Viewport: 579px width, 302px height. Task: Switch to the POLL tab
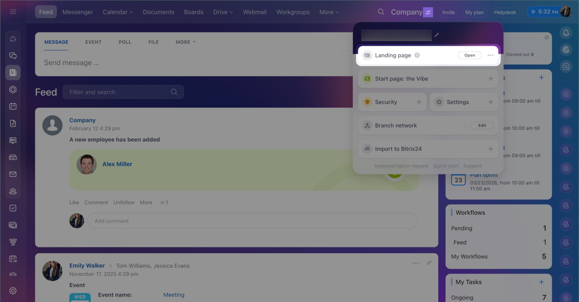click(x=125, y=42)
